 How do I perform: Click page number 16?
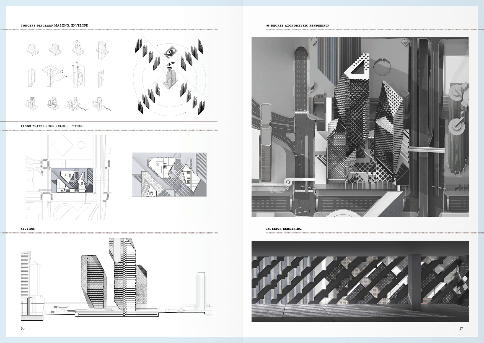click(23, 328)
